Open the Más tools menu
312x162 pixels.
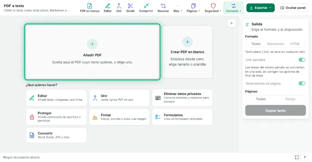(x=178, y=8)
